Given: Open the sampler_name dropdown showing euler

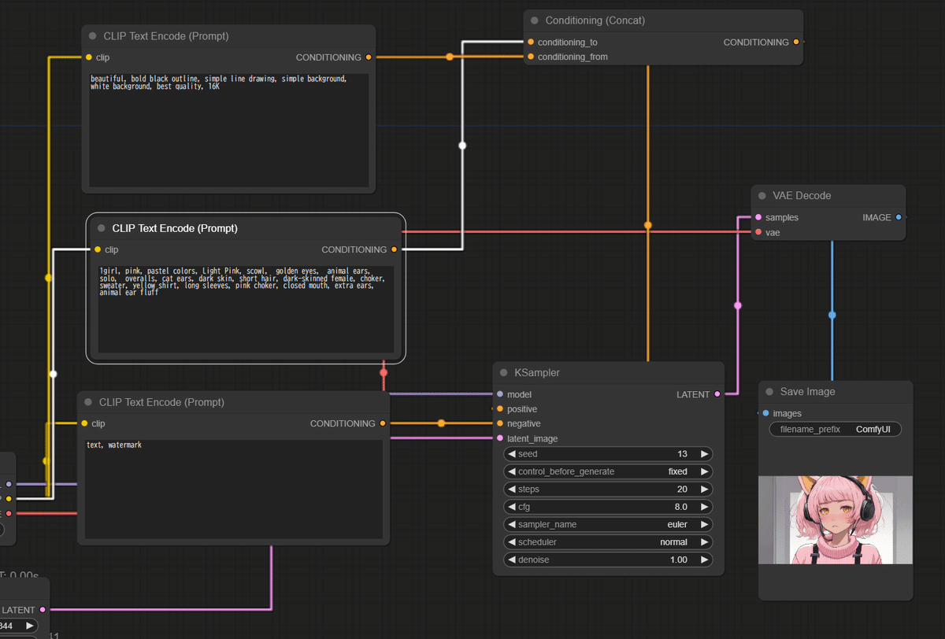Looking at the screenshot, I should [607, 524].
